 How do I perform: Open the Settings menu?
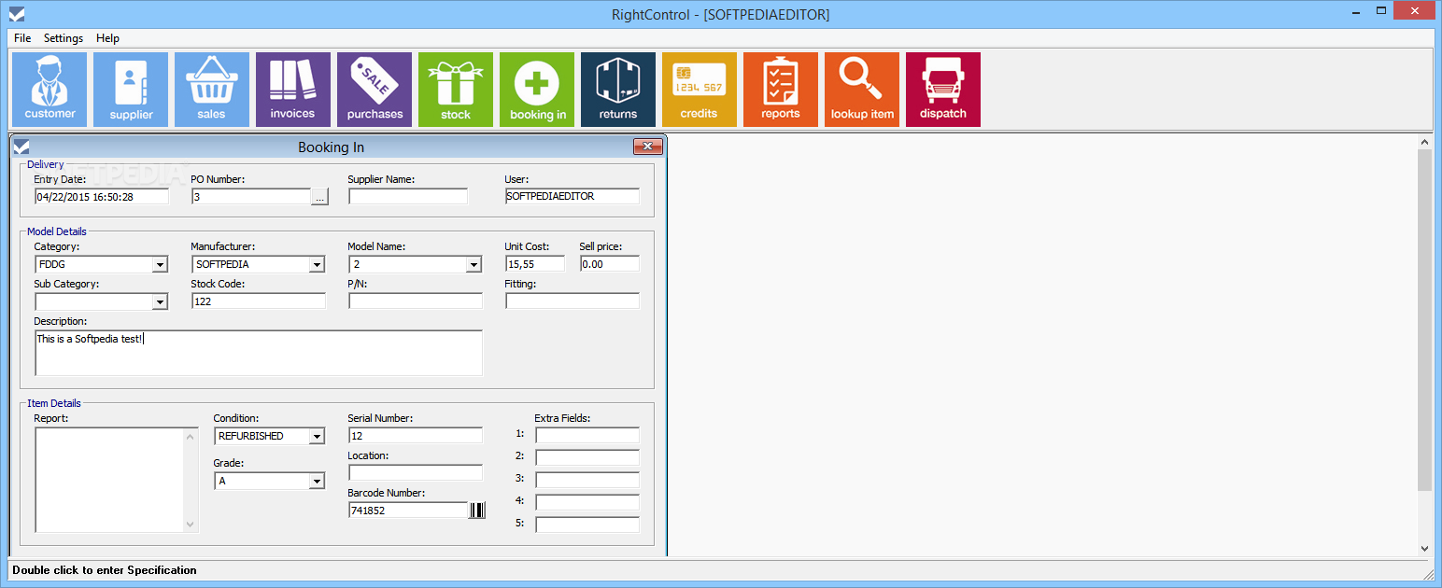click(64, 38)
